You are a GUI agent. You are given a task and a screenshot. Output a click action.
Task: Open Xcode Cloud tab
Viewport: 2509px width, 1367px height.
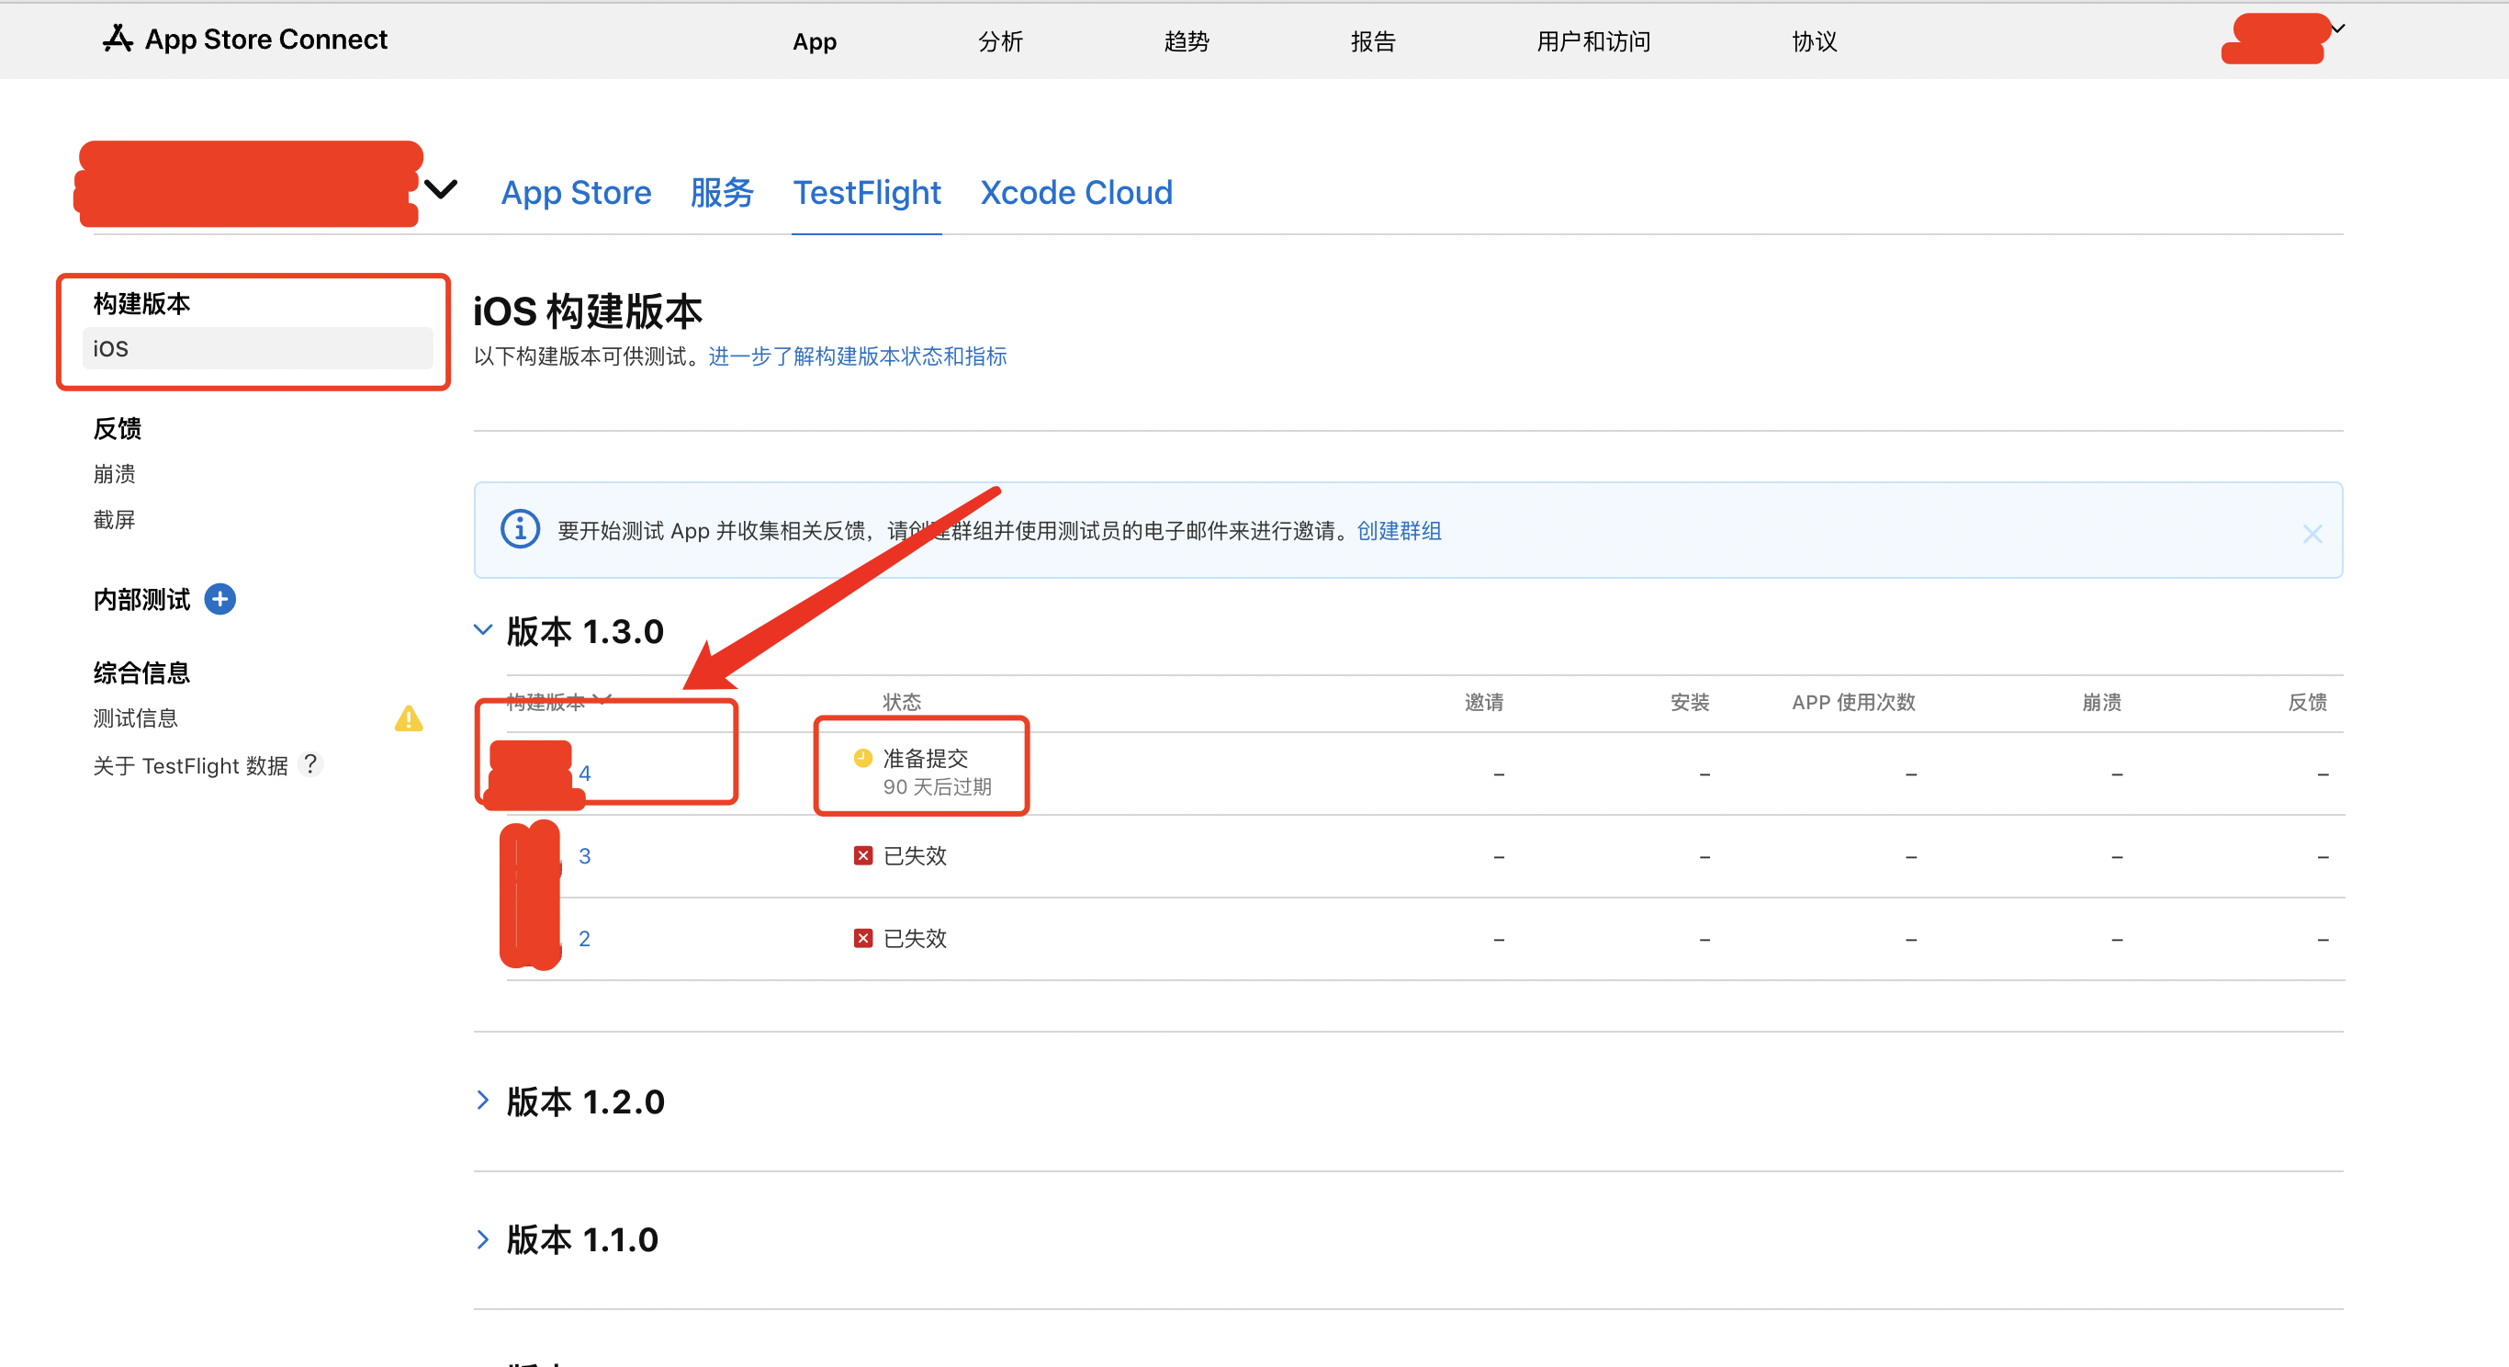coord(1075,190)
